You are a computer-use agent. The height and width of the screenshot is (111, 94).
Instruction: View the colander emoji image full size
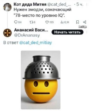[41, 80]
